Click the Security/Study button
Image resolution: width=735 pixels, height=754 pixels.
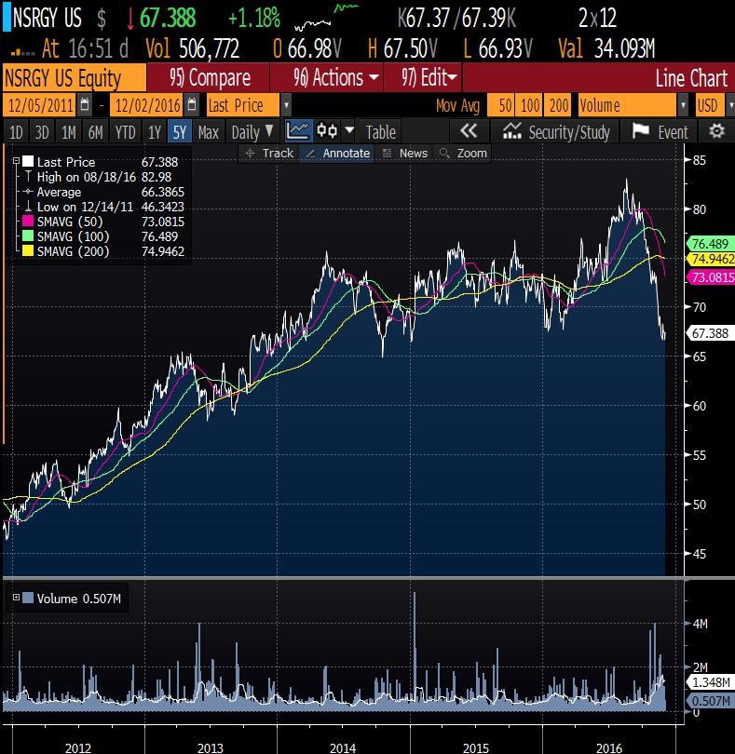557,131
